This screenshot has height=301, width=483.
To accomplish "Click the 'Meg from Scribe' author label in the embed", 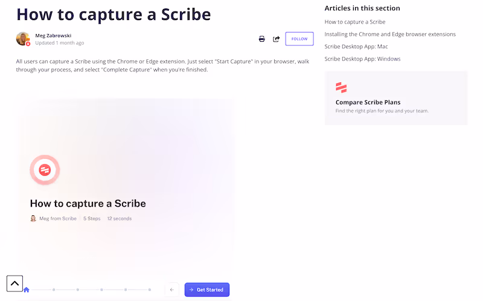I will click(x=58, y=218).
